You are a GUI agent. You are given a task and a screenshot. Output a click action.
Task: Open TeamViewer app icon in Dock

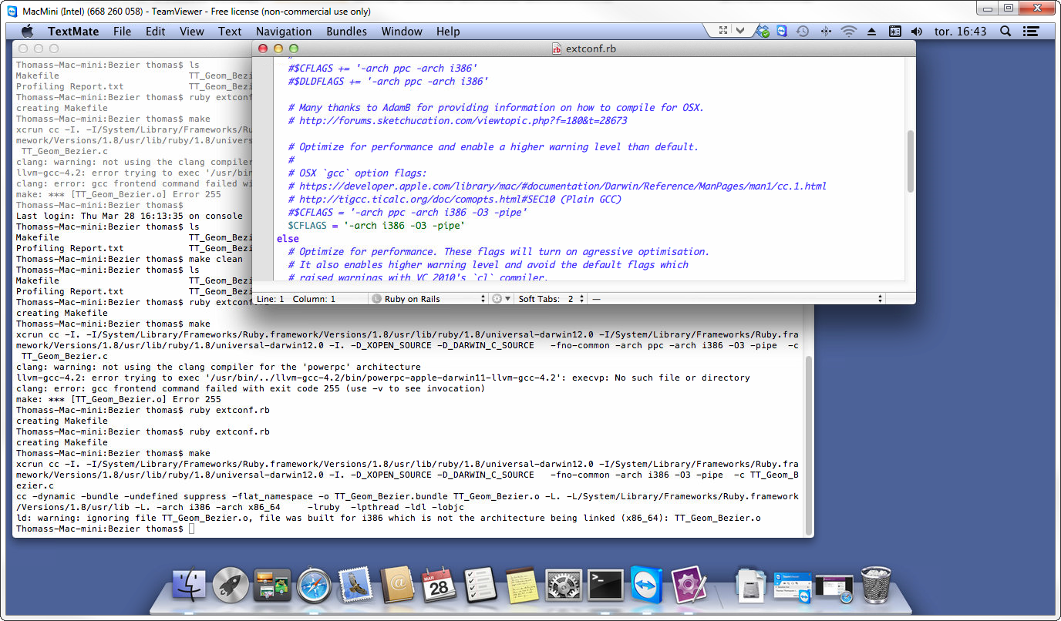click(647, 585)
